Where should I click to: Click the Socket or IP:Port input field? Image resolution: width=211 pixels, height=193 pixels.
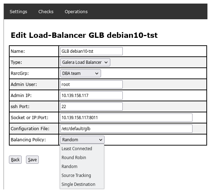tap(126, 118)
